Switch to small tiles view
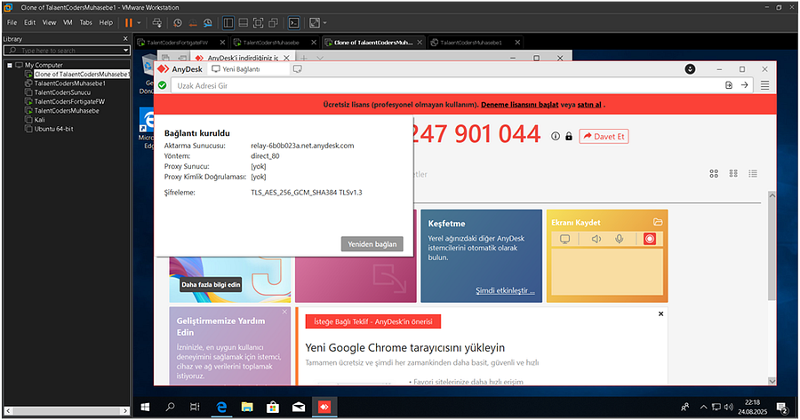Screen dimensions: 800x420 tap(733, 174)
